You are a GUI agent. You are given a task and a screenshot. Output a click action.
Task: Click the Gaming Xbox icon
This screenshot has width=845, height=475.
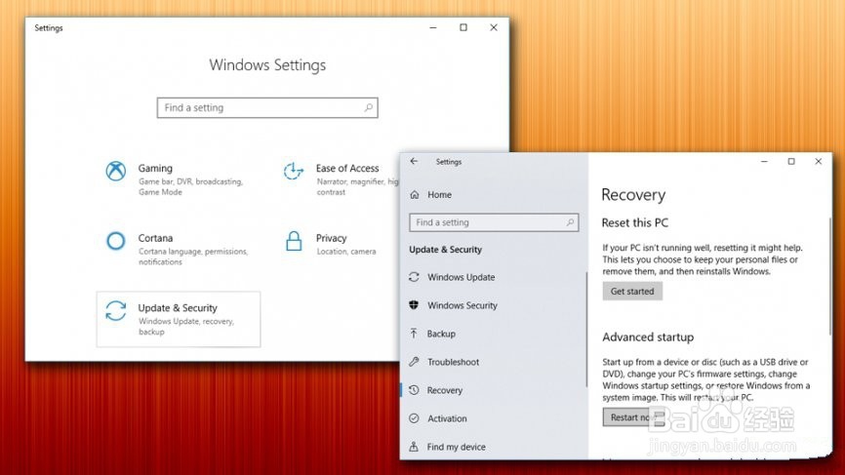[115, 172]
